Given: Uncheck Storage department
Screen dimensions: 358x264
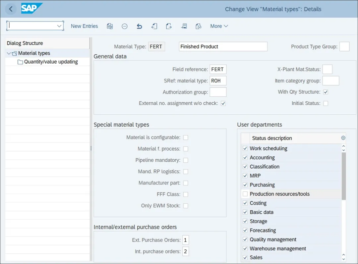Looking at the screenshot, I should click(245, 221).
